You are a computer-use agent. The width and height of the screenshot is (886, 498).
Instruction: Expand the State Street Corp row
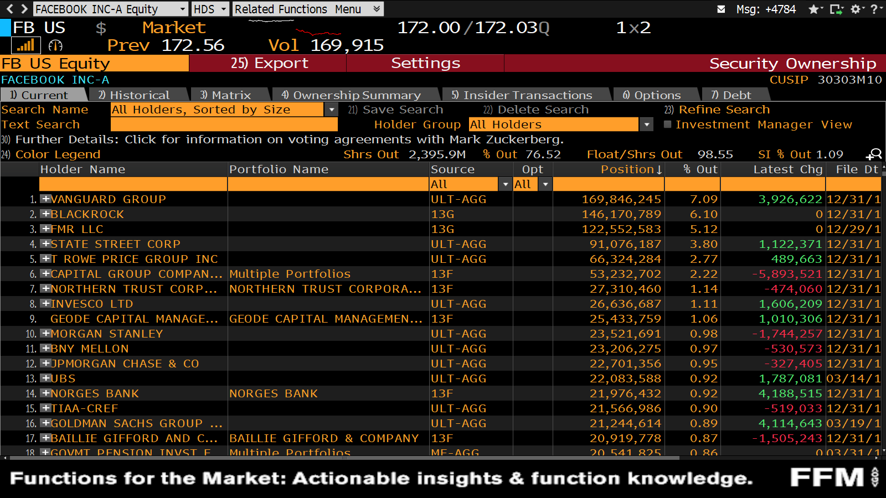[x=45, y=243]
